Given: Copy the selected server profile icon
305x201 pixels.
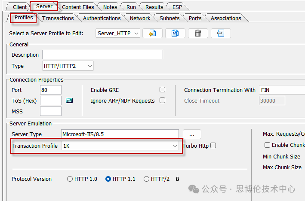Looking at the screenshot, I should [175, 33].
